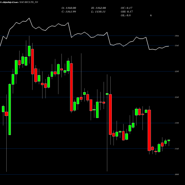Select the low value L: 1150.11
The height and width of the screenshot is (185, 185).
[98, 12]
